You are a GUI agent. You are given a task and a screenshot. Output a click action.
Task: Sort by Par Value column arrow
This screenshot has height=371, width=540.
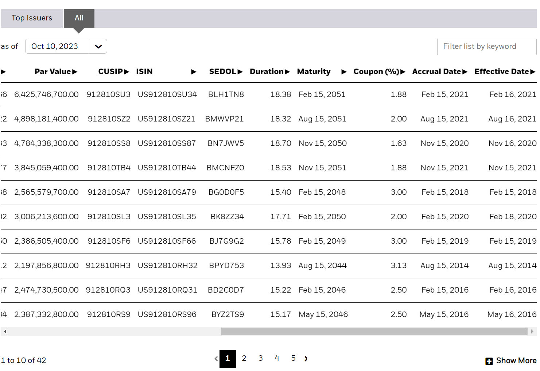coord(75,72)
